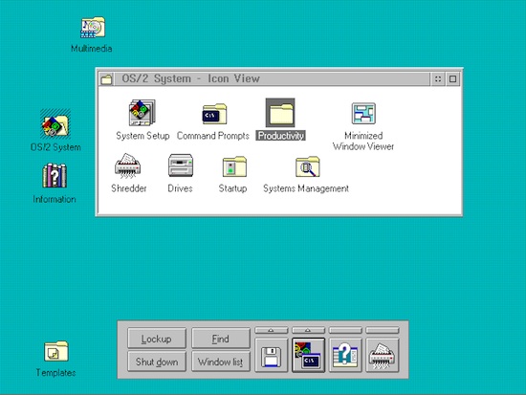Click the LaunchPad help question mark icon

[345, 356]
